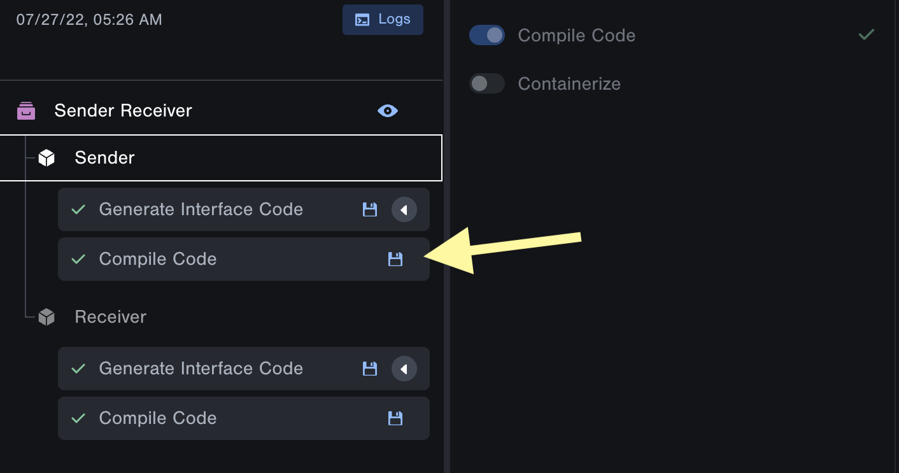The image size is (899, 473).
Task: Click the Containerize option label
Action: click(x=569, y=83)
